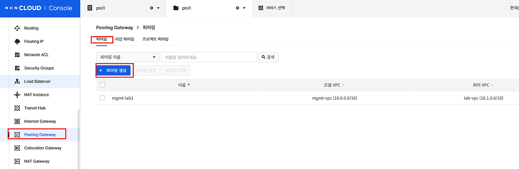The width and height of the screenshot is (519, 169).
Task: Click the NAT Instance icon
Action: 17,95
